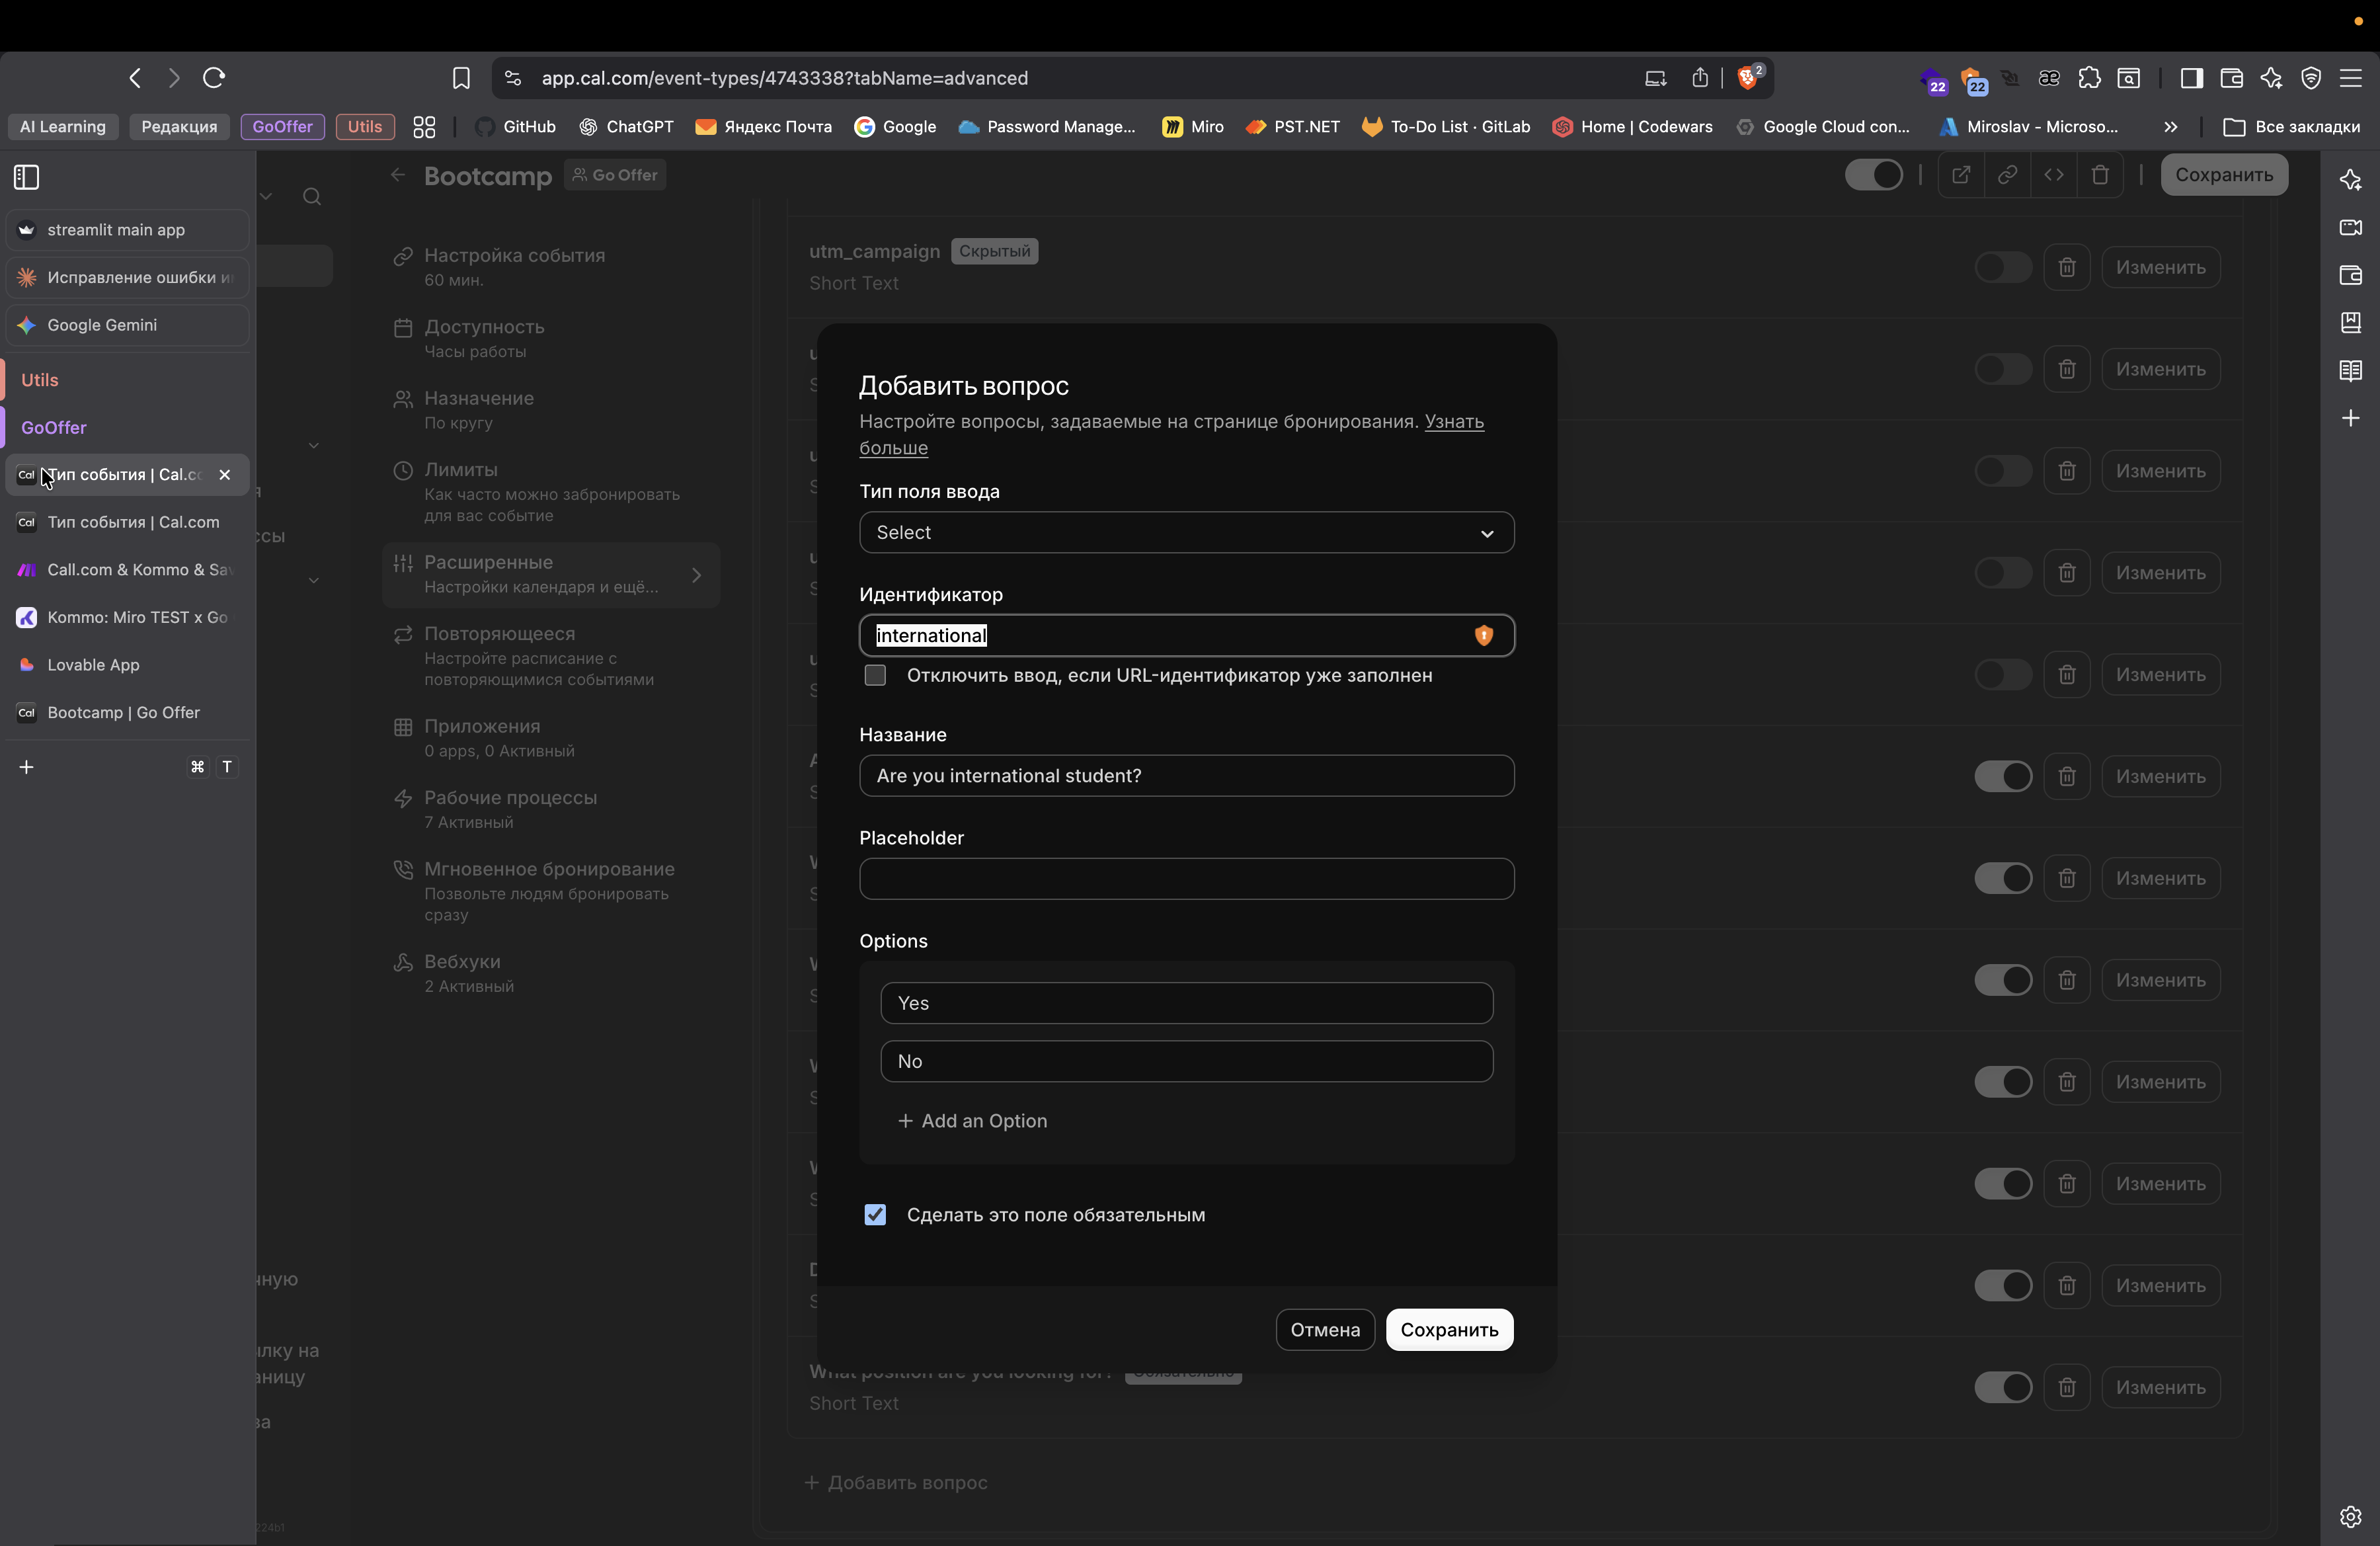The image size is (2380, 1546).
Task: Open event preview in new tab icon
Action: (x=1961, y=175)
